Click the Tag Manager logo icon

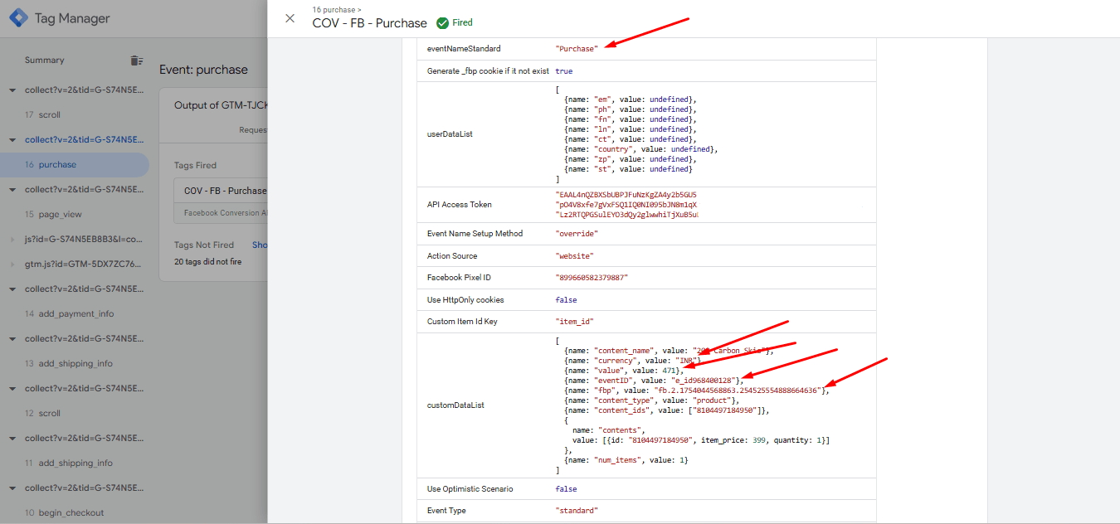coord(17,18)
